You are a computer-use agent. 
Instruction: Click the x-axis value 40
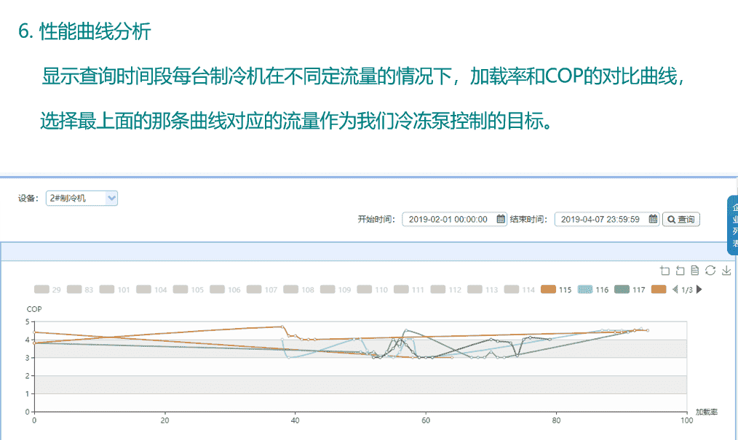(x=295, y=420)
